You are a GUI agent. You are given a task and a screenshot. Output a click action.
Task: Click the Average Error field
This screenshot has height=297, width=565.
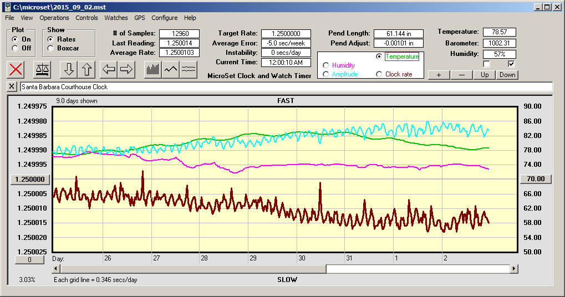[x=286, y=43]
